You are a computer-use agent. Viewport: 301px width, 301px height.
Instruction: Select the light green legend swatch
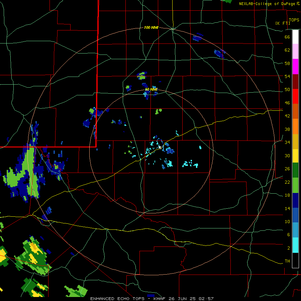click(x=295, y=185)
